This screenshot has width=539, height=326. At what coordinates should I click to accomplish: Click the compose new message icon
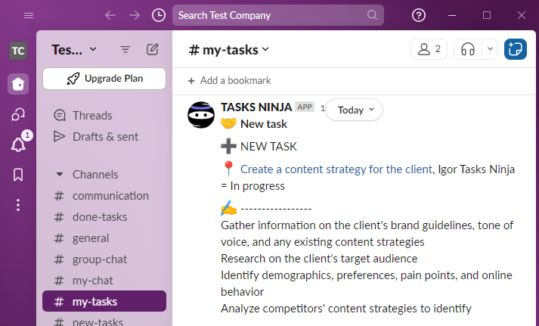[153, 50]
